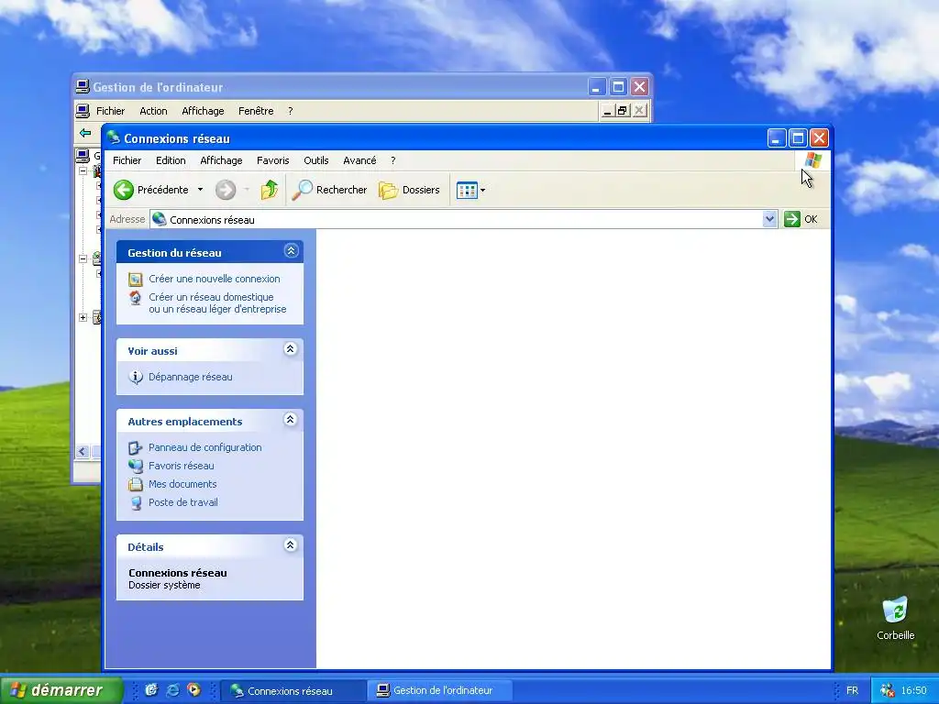The image size is (939, 704).
Task: Open Action menu in Gestion de l'ordinateur
Action: click(x=153, y=111)
